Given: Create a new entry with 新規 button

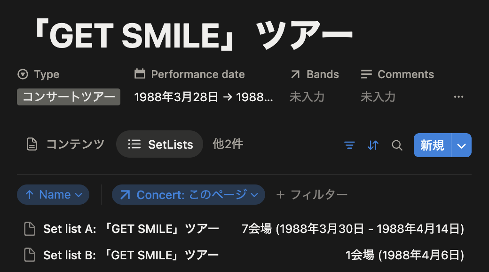Looking at the screenshot, I should click(432, 145).
